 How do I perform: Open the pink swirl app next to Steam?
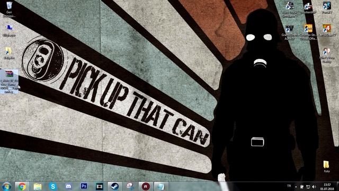(x=130, y=186)
